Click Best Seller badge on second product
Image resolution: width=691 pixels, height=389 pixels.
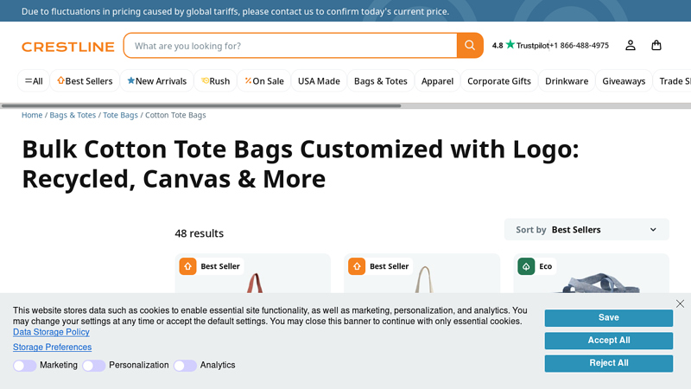[380, 266]
